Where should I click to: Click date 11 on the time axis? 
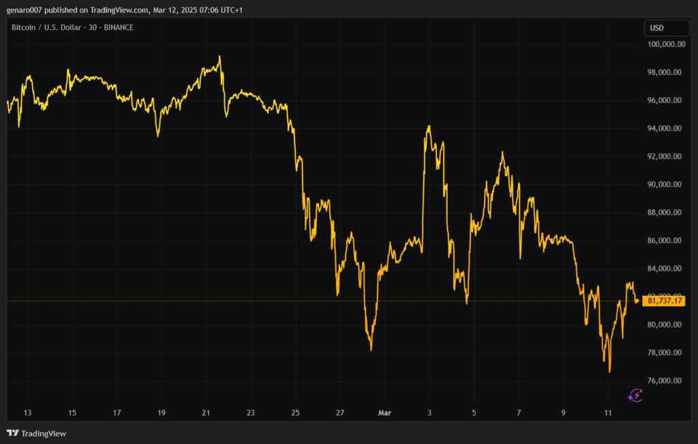(x=608, y=413)
